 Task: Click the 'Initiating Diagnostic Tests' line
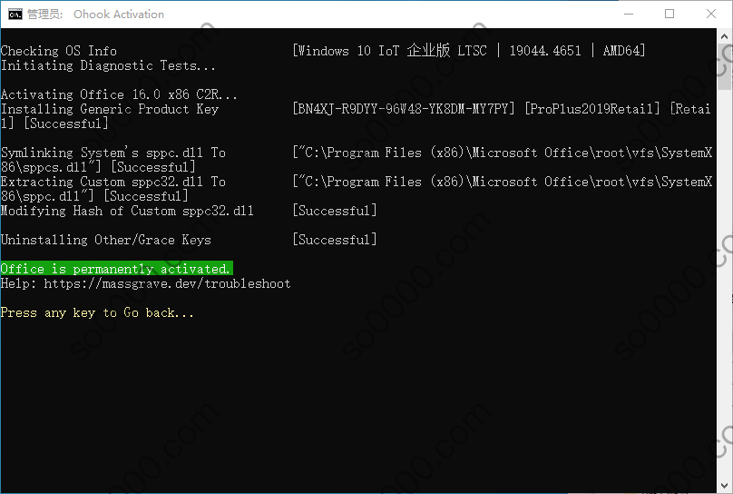coord(108,65)
